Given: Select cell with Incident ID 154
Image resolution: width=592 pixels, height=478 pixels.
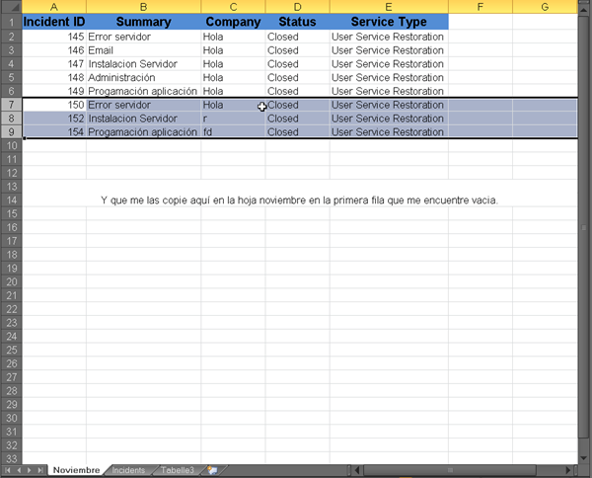Looking at the screenshot, I should point(54,132).
